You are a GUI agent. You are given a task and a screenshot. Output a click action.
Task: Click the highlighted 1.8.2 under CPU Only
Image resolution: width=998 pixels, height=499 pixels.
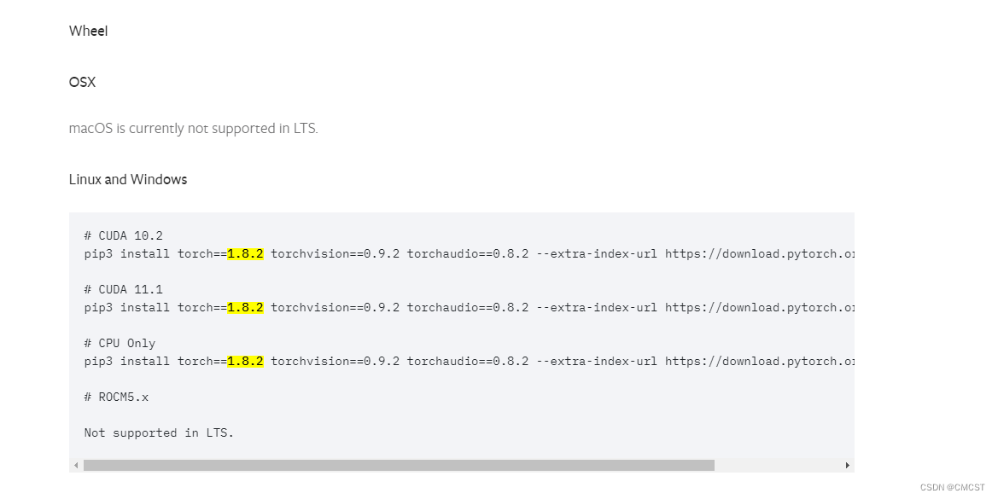tap(245, 361)
